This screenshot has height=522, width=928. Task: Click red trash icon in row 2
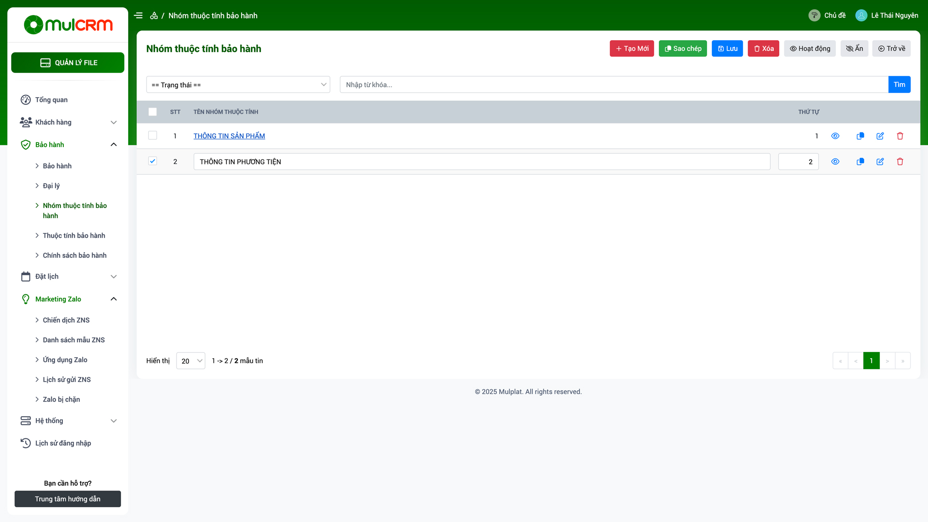900,161
